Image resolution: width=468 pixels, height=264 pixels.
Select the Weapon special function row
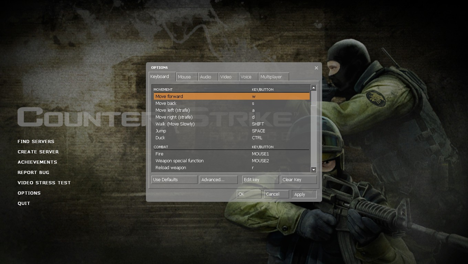(x=232, y=161)
